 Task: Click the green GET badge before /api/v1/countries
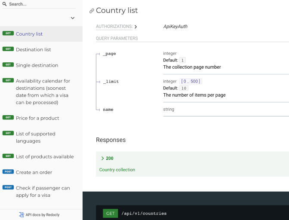(x=110, y=213)
